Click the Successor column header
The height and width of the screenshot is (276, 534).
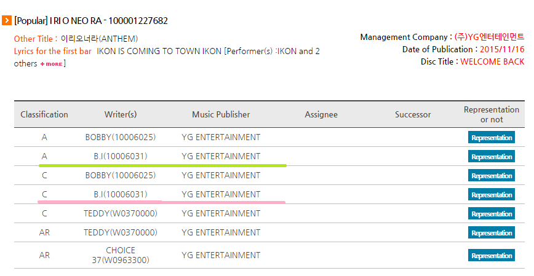413,115
